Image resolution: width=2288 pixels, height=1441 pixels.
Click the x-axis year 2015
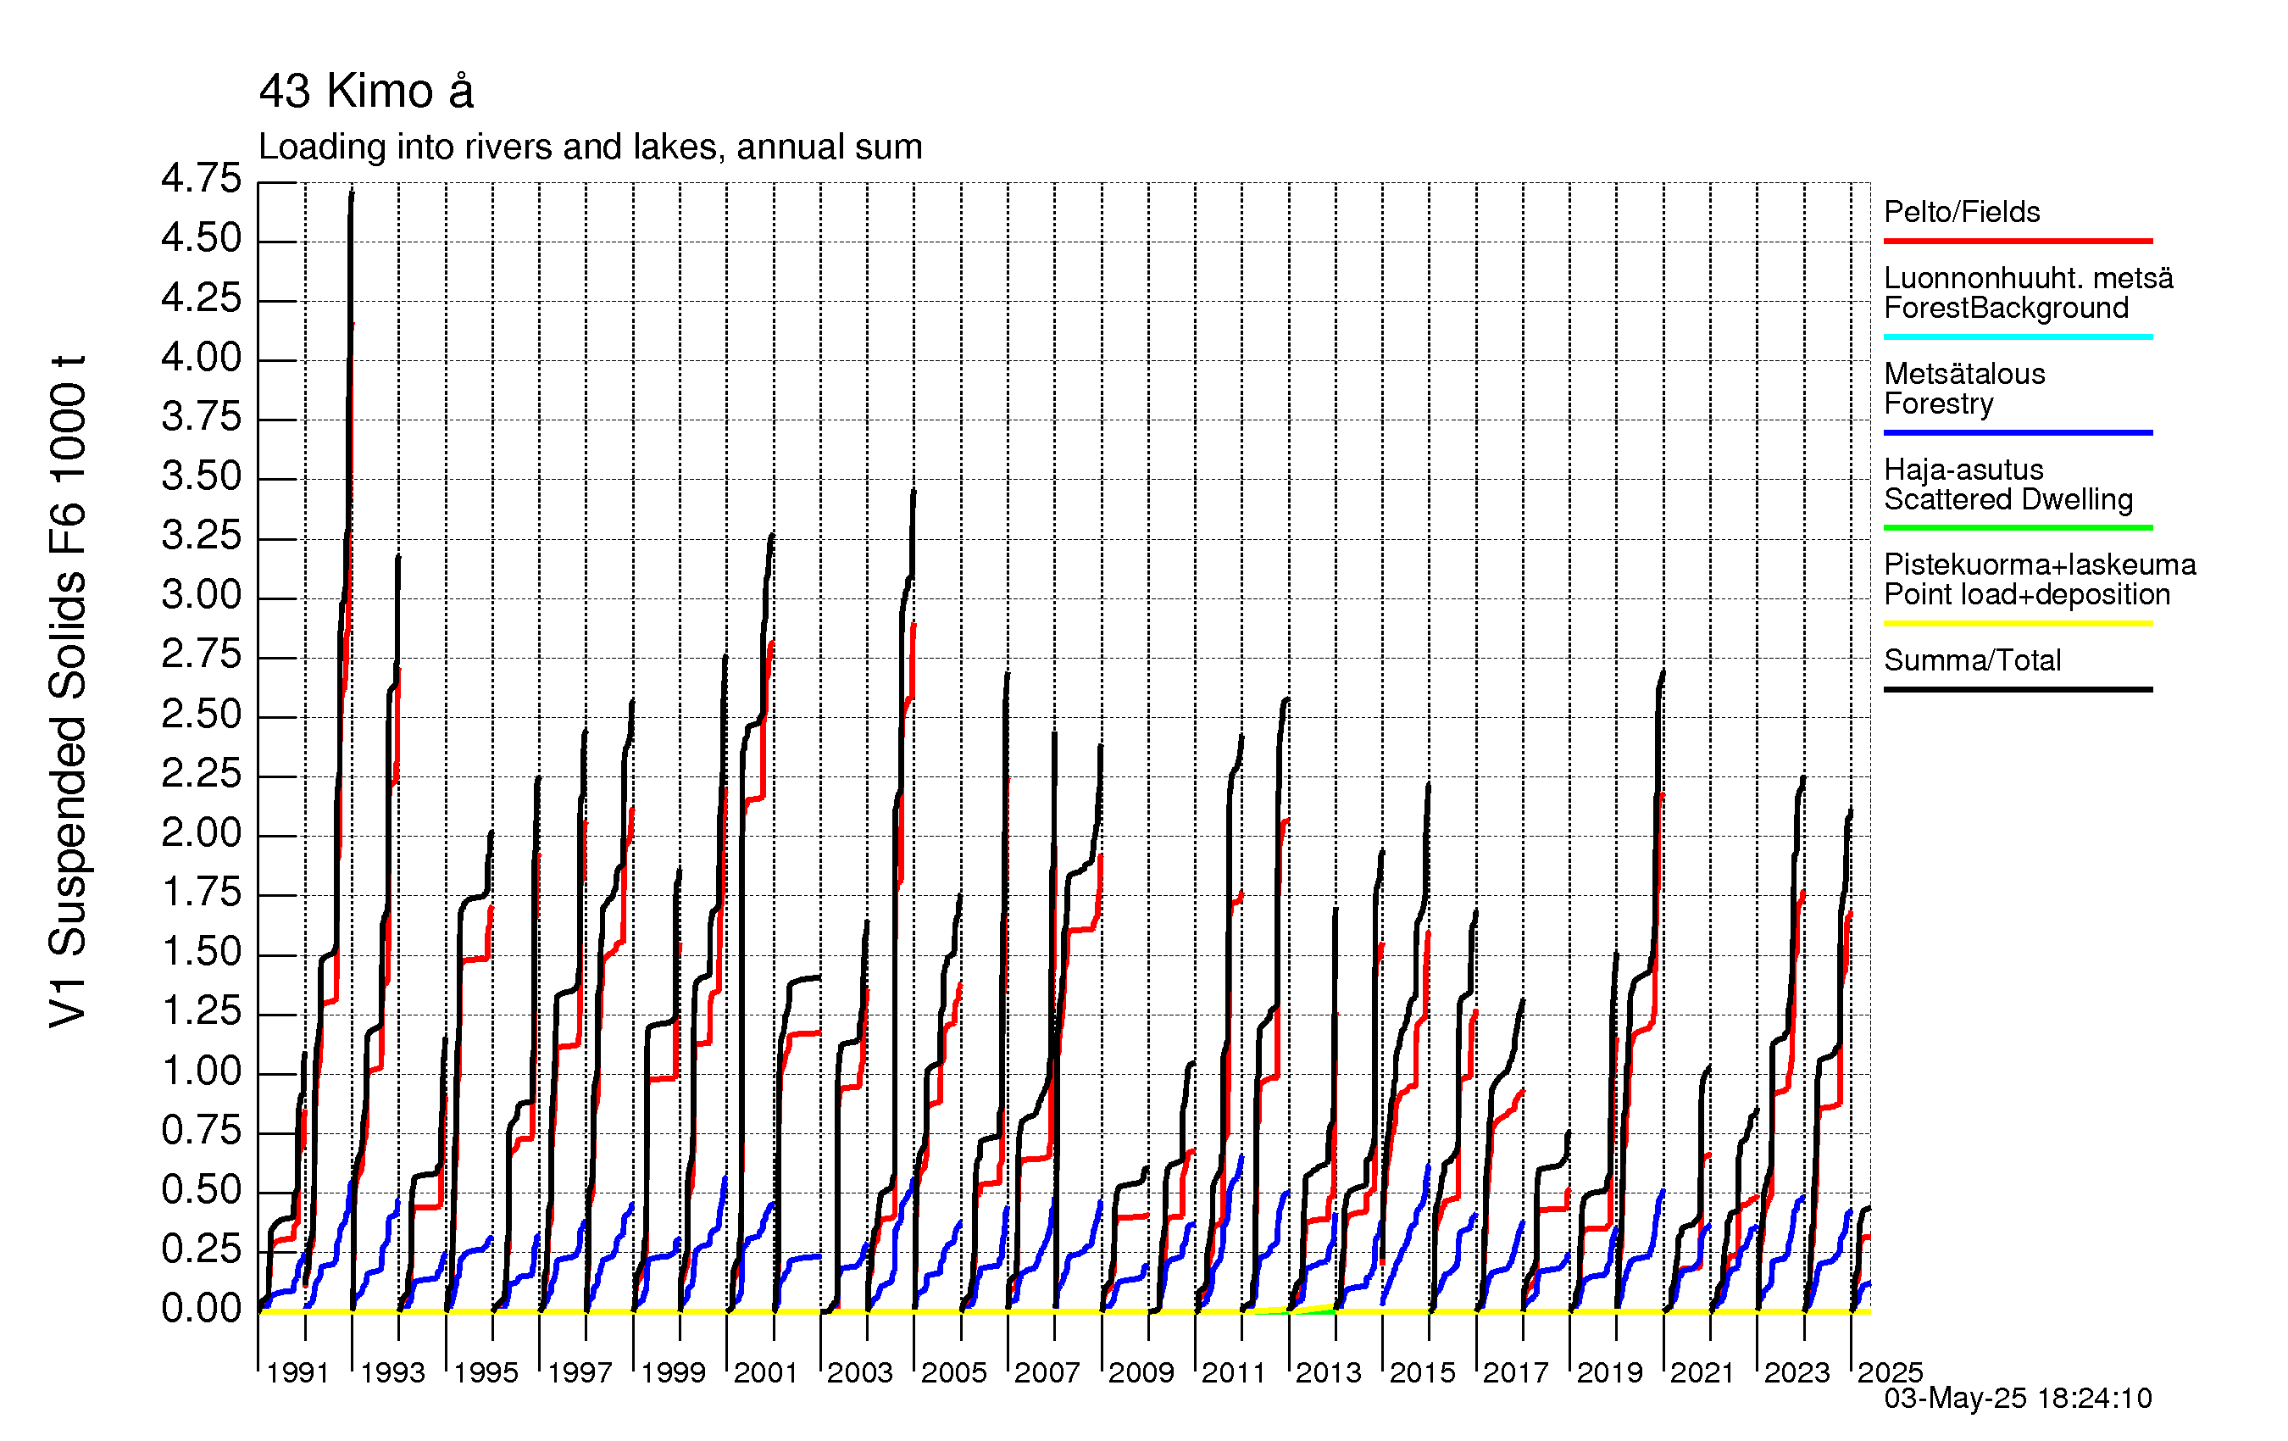click(1423, 1372)
